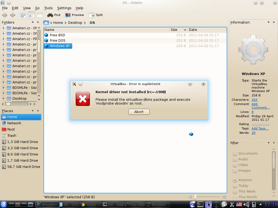Click the Words count link 20
This screenshot has height=208, width=278.
coord(254,133)
